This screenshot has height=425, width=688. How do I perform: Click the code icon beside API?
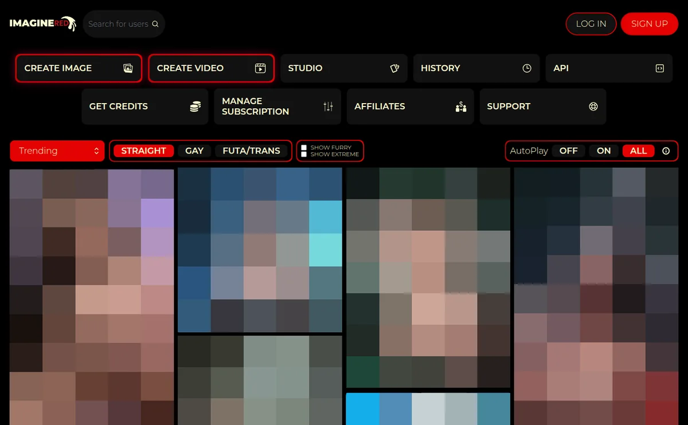coord(659,68)
